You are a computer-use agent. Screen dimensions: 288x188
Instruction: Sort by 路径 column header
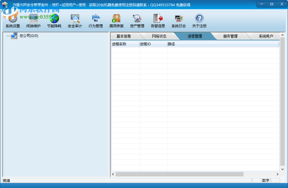(223, 44)
